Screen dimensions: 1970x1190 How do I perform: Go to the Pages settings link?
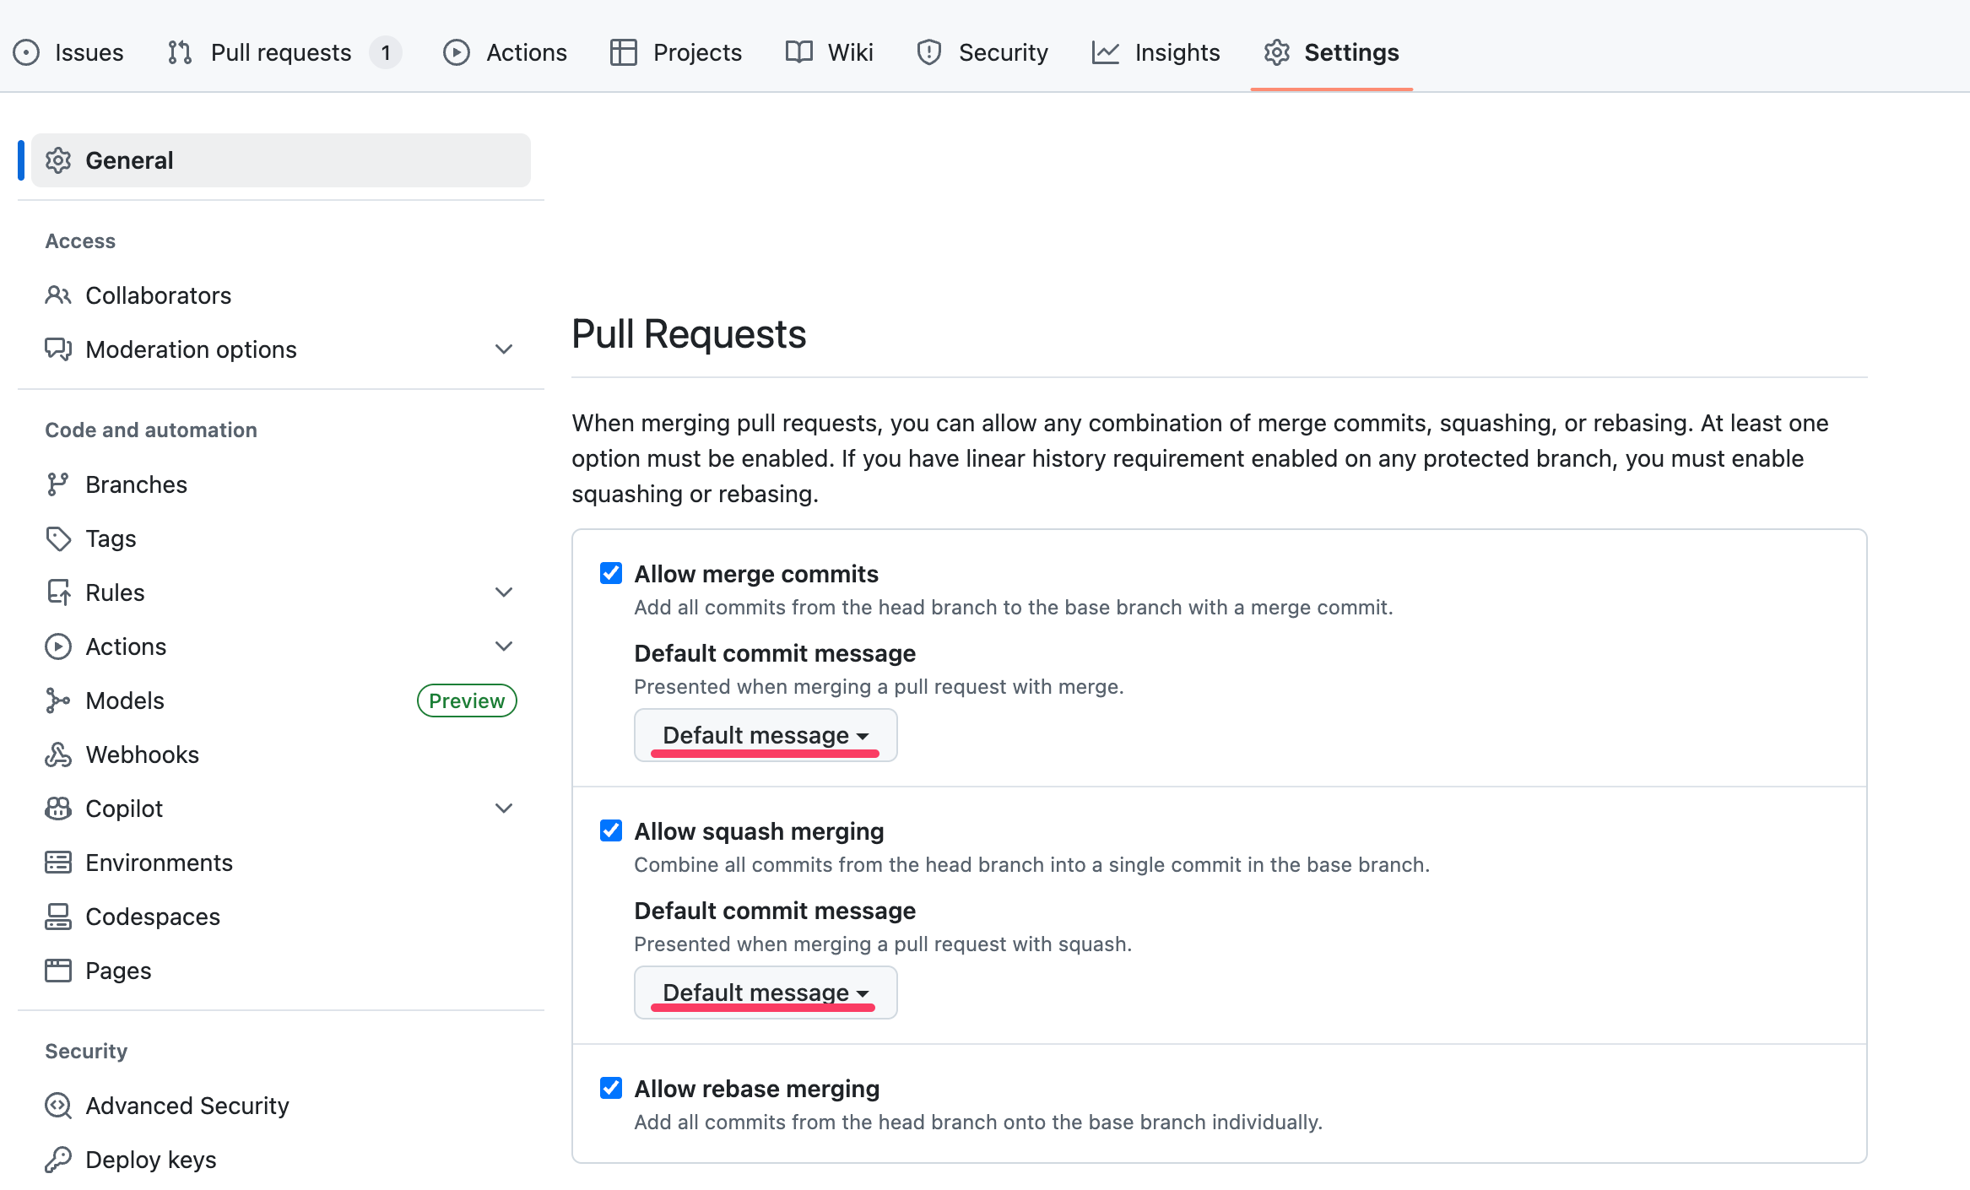tap(118, 971)
